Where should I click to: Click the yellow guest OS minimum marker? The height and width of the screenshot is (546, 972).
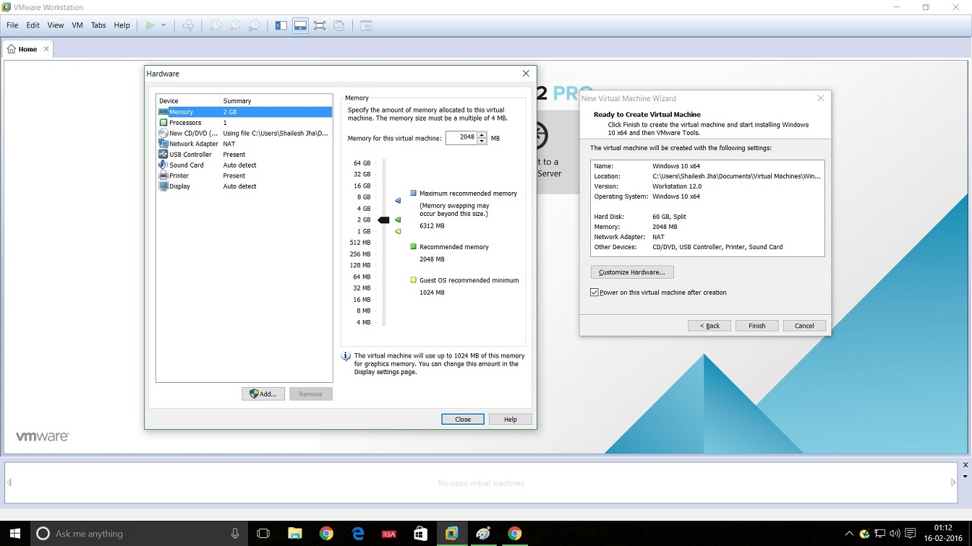pyautogui.click(x=398, y=231)
